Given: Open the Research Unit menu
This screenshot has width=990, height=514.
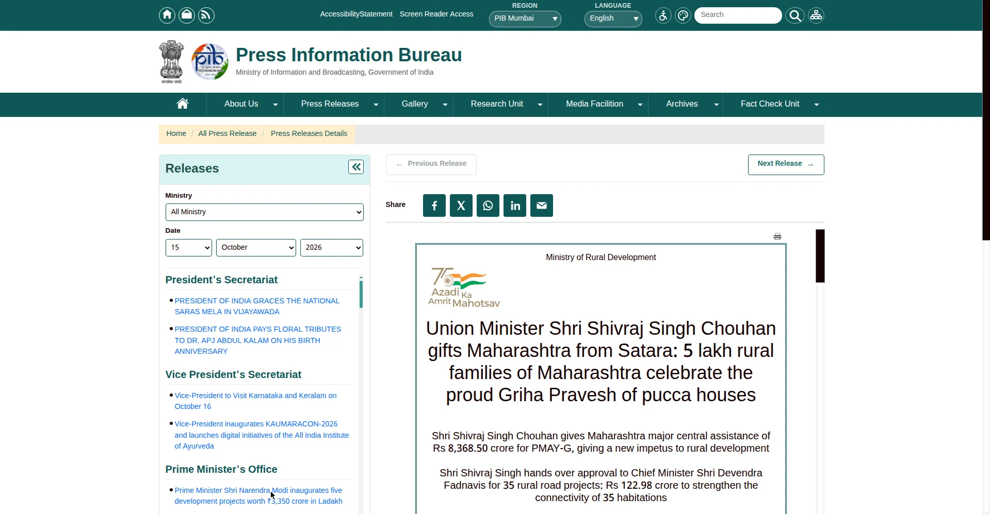Looking at the screenshot, I should click(500, 105).
